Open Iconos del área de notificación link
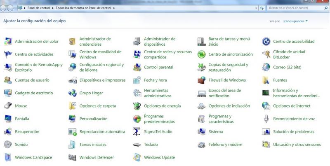 (x=224, y=93)
